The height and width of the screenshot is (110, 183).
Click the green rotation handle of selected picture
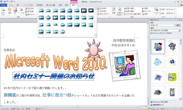pyautogui.click(x=125, y=51)
